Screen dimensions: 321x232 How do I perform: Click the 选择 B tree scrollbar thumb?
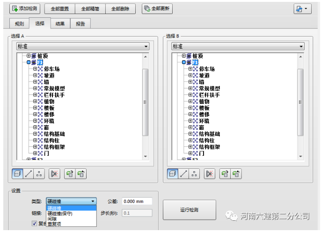click(x=300, y=102)
